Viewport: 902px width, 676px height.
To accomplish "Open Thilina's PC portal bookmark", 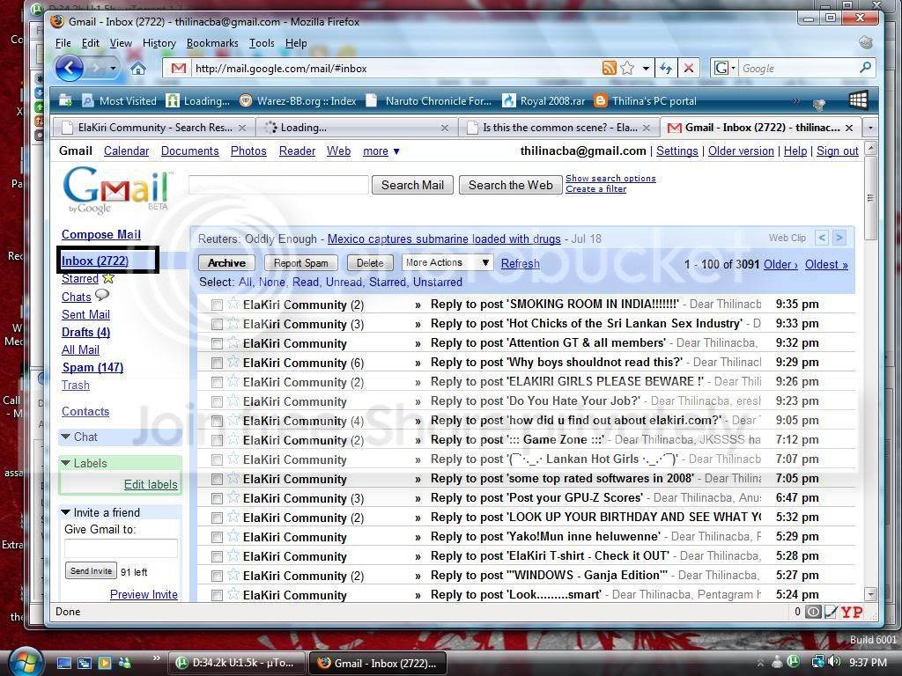I will point(646,101).
